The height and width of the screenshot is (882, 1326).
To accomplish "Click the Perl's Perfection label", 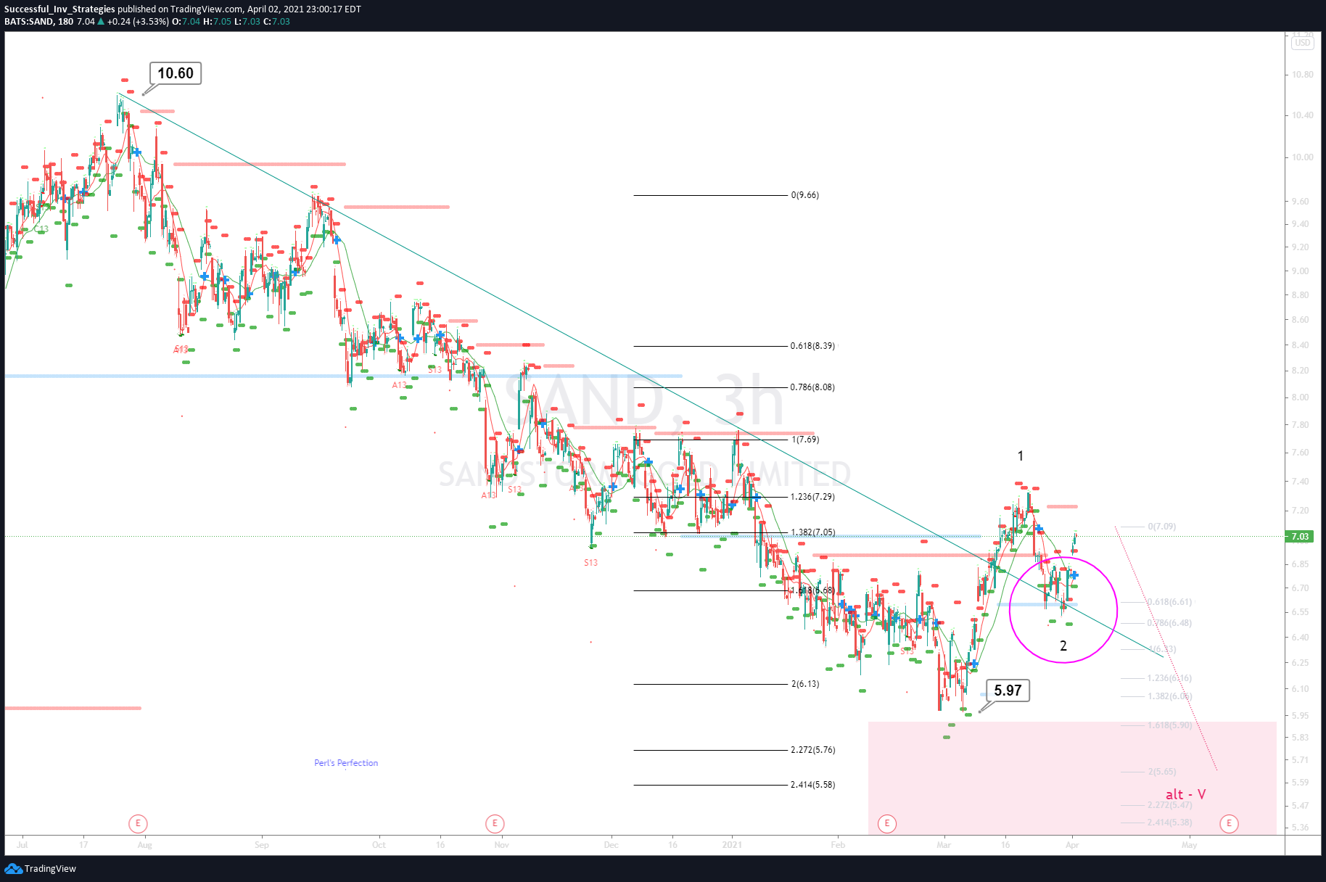I will [x=346, y=763].
